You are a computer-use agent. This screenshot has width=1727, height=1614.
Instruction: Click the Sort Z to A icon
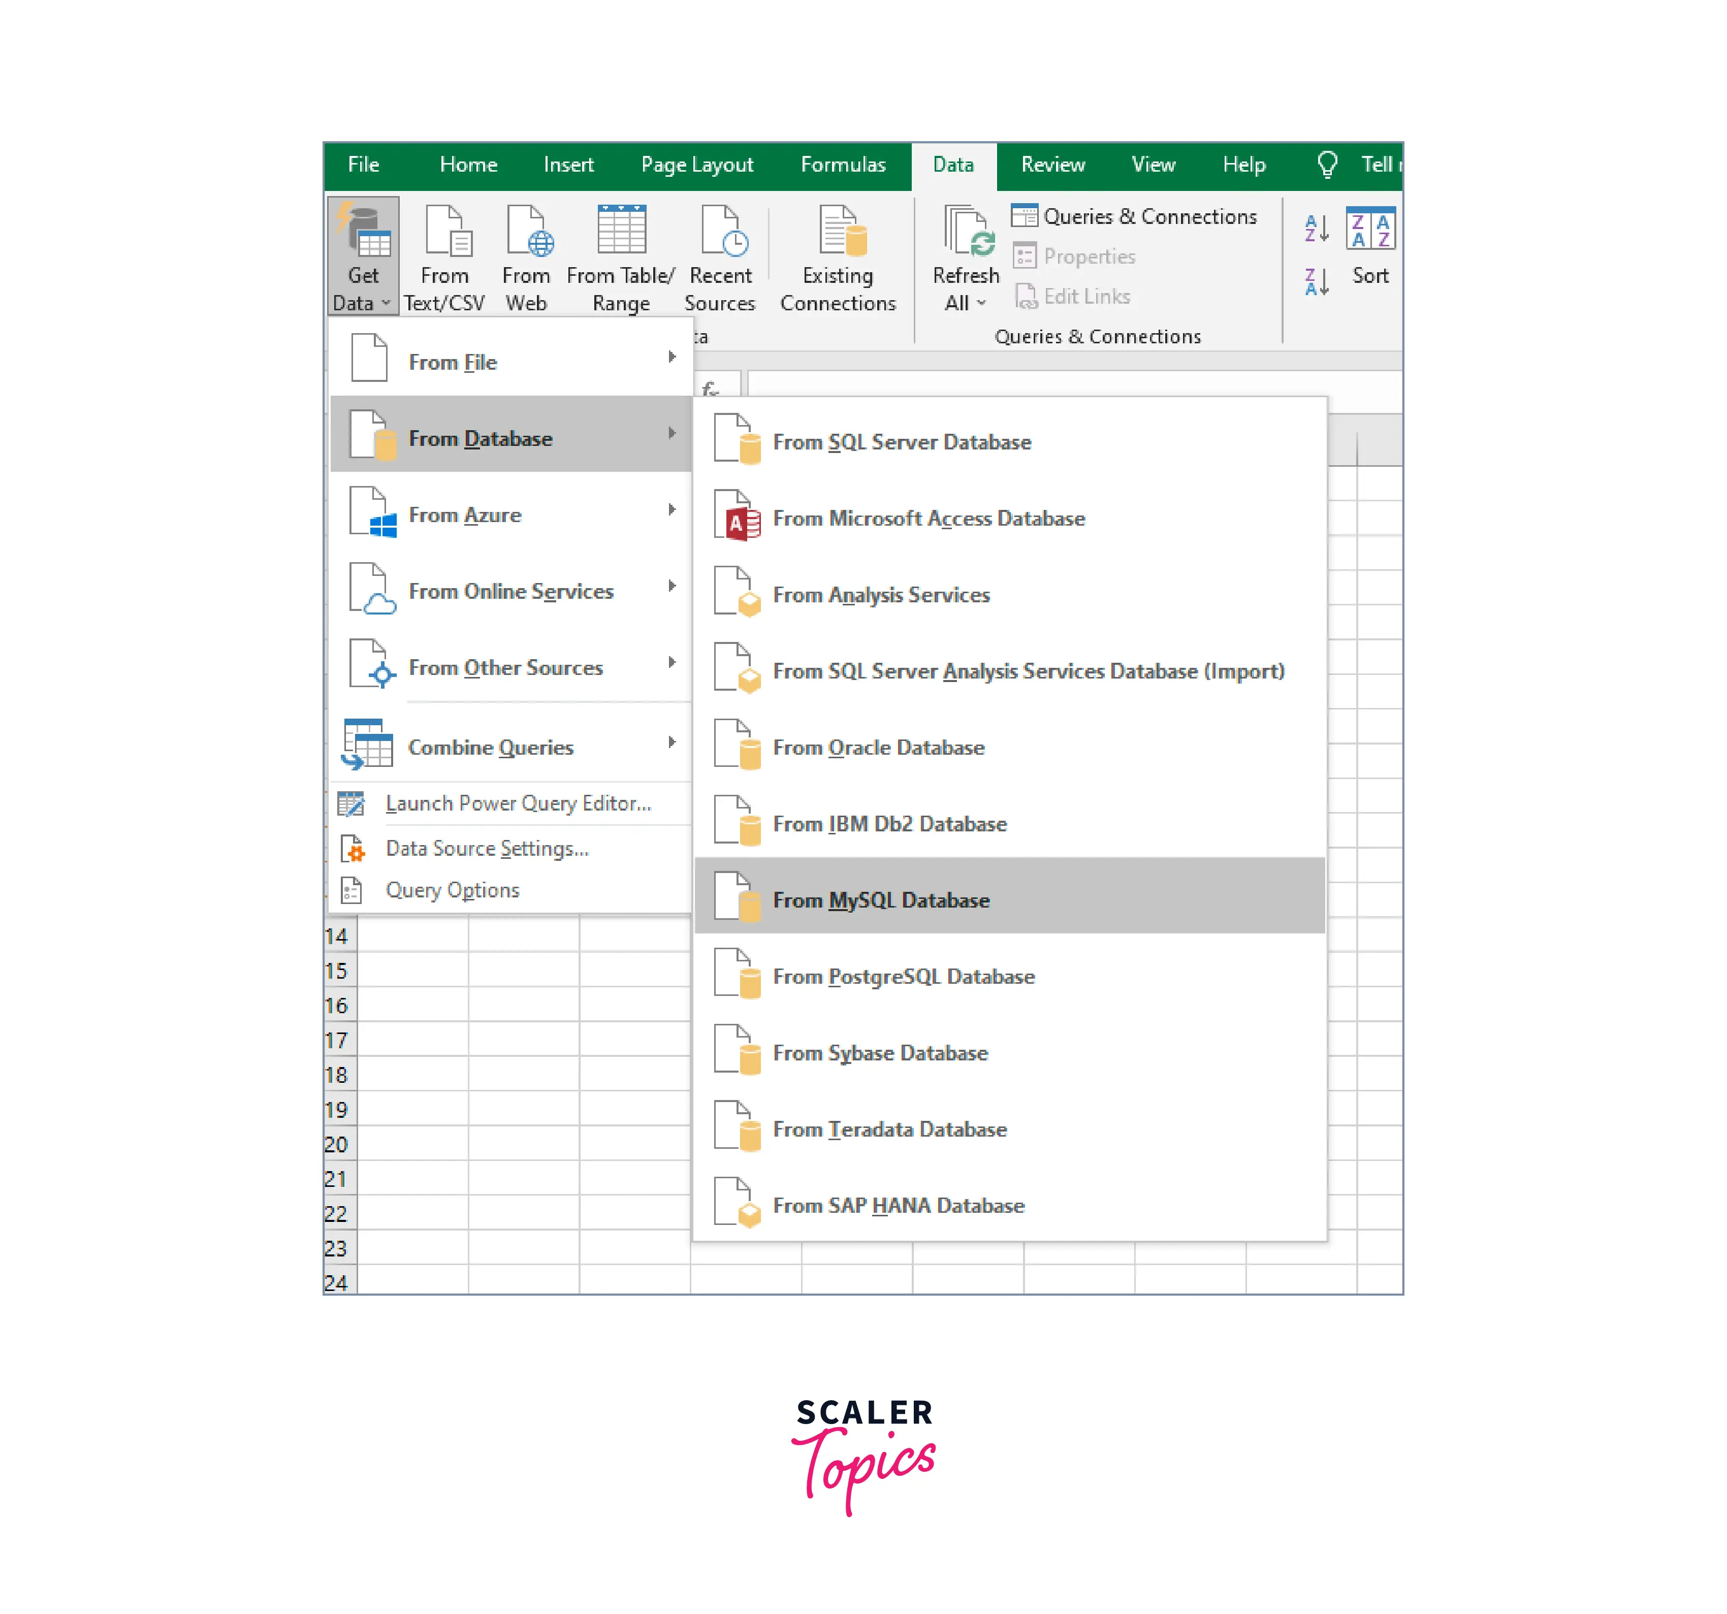(1317, 281)
